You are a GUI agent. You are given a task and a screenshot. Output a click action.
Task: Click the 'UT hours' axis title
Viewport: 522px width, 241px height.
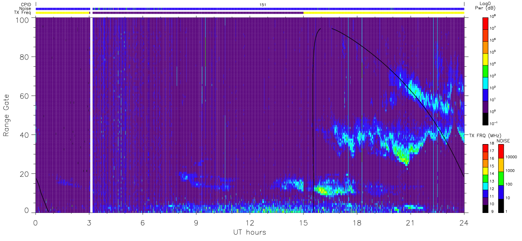point(250,232)
